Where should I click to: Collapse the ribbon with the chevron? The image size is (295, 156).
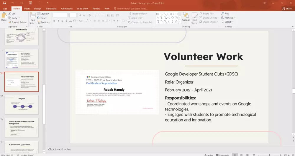tap(293, 27)
